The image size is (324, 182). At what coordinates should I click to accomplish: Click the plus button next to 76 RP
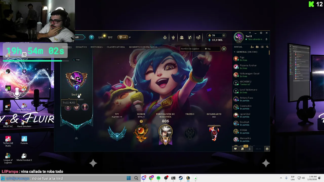(x=224, y=35)
